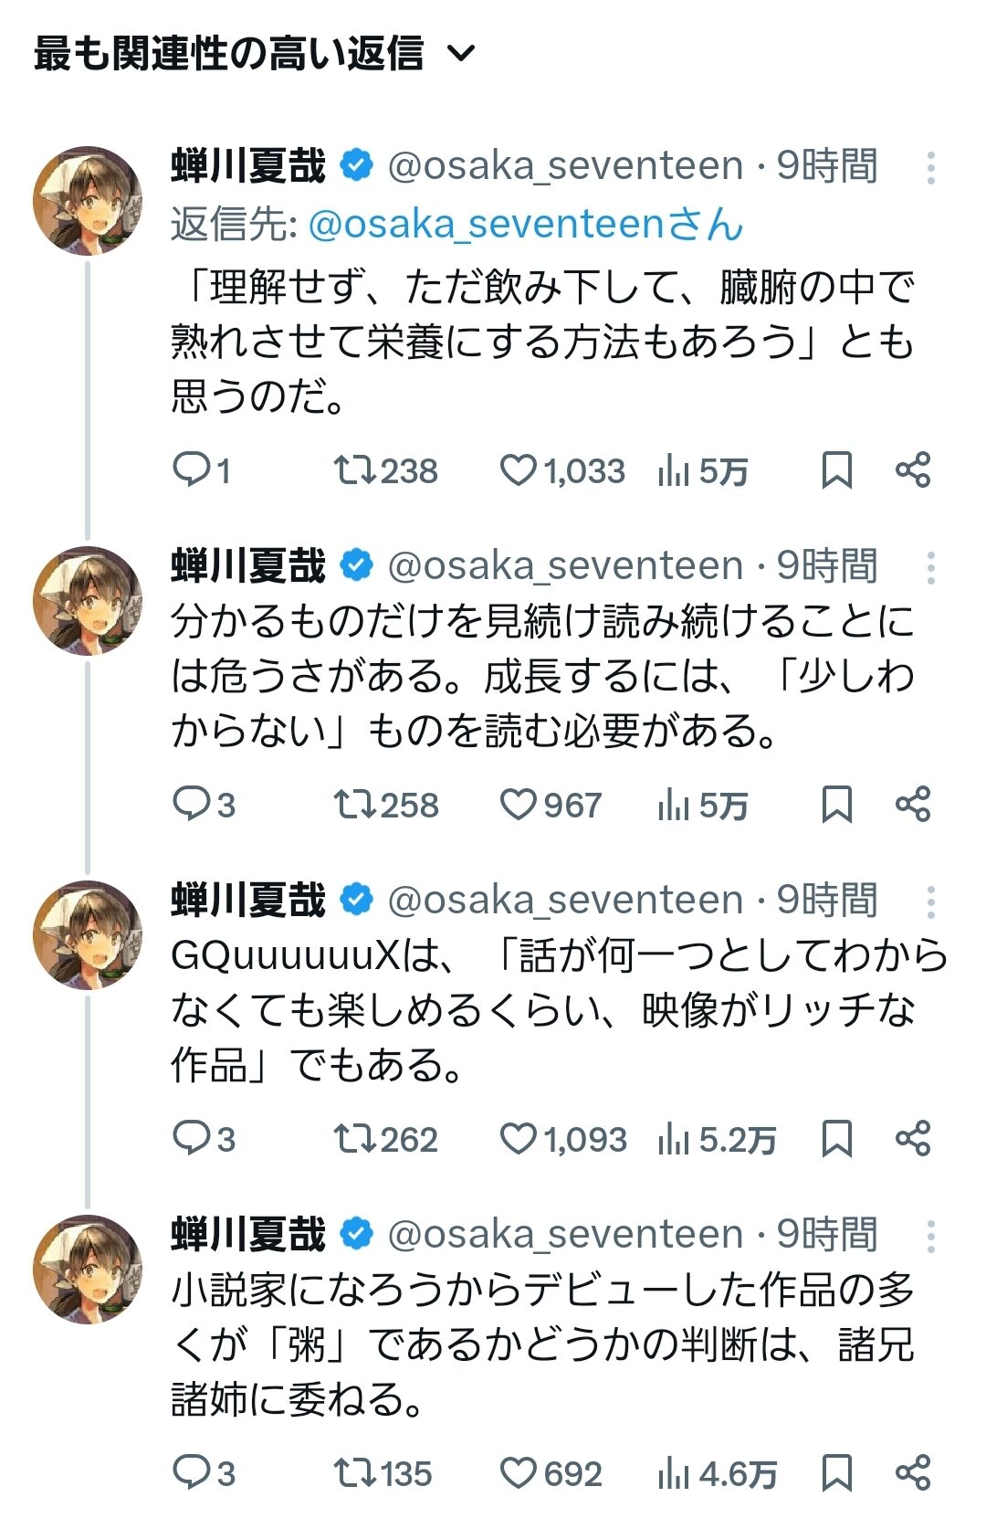Like the GQuuuuuuX tweet with 1,093 likes
The width and height of the screenshot is (986, 1518).
(x=518, y=1139)
